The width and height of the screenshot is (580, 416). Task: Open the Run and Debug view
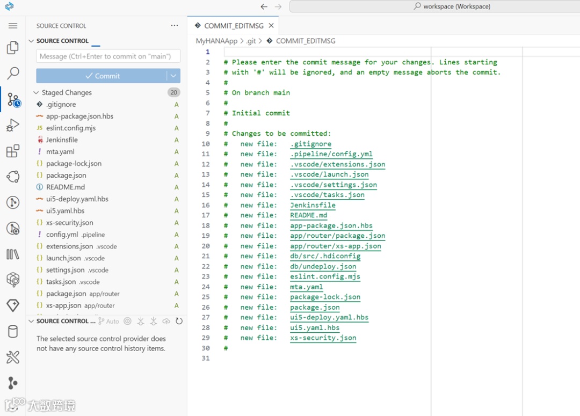click(x=13, y=126)
